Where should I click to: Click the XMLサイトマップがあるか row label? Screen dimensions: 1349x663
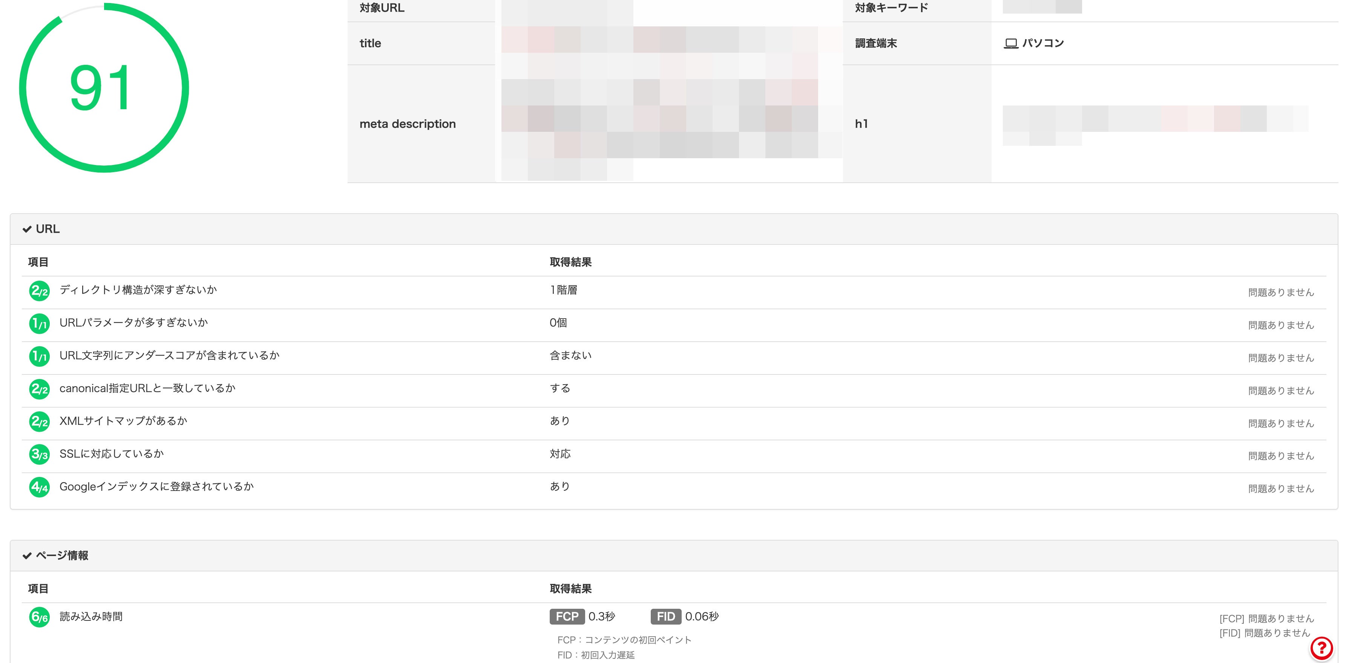123,421
